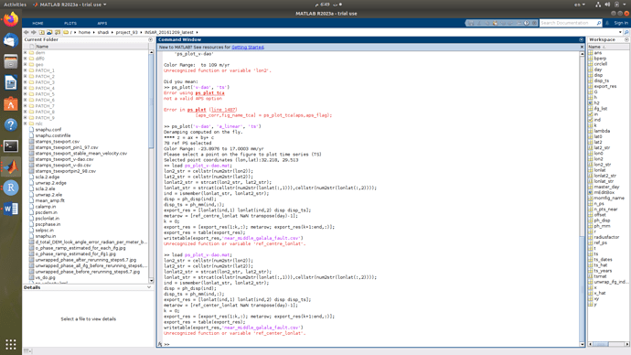This screenshot has width=631, height=355.
Task: Expand the PATCH_4 folder
Action: coord(26,88)
